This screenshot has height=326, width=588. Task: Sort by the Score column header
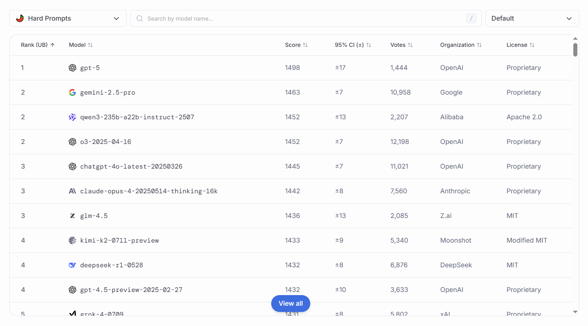point(296,45)
